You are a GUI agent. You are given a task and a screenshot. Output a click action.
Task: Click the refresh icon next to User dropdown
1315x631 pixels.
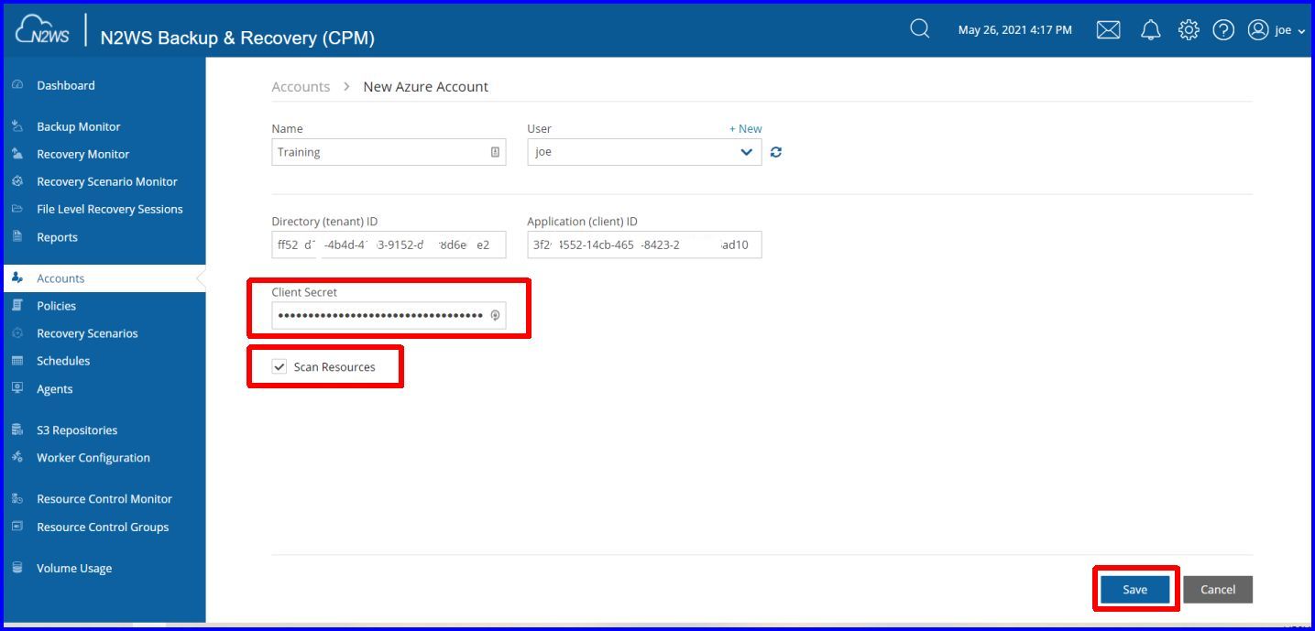click(x=776, y=152)
